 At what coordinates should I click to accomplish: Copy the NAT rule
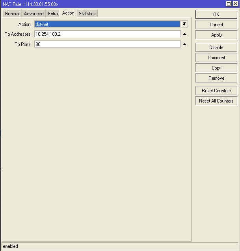pyautogui.click(x=216, y=68)
